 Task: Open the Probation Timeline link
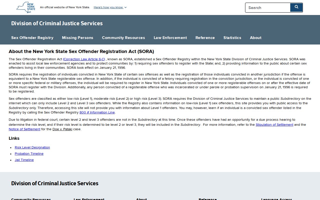coord(29,154)
